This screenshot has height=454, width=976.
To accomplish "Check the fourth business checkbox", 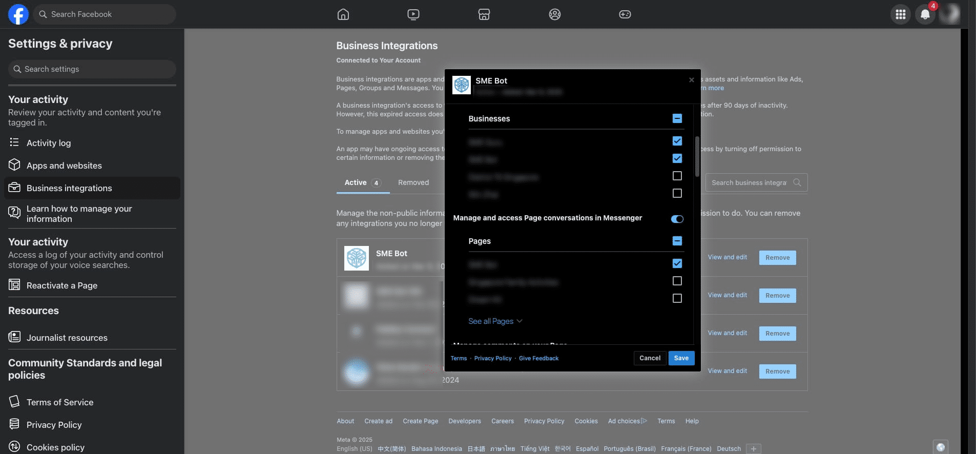I will click(677, 193).
